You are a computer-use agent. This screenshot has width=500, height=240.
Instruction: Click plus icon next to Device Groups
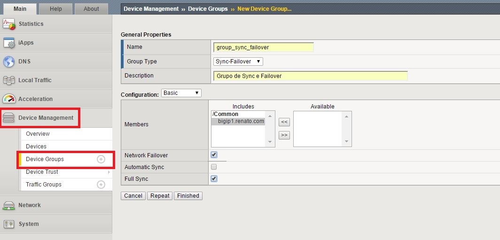click(101, 159)
